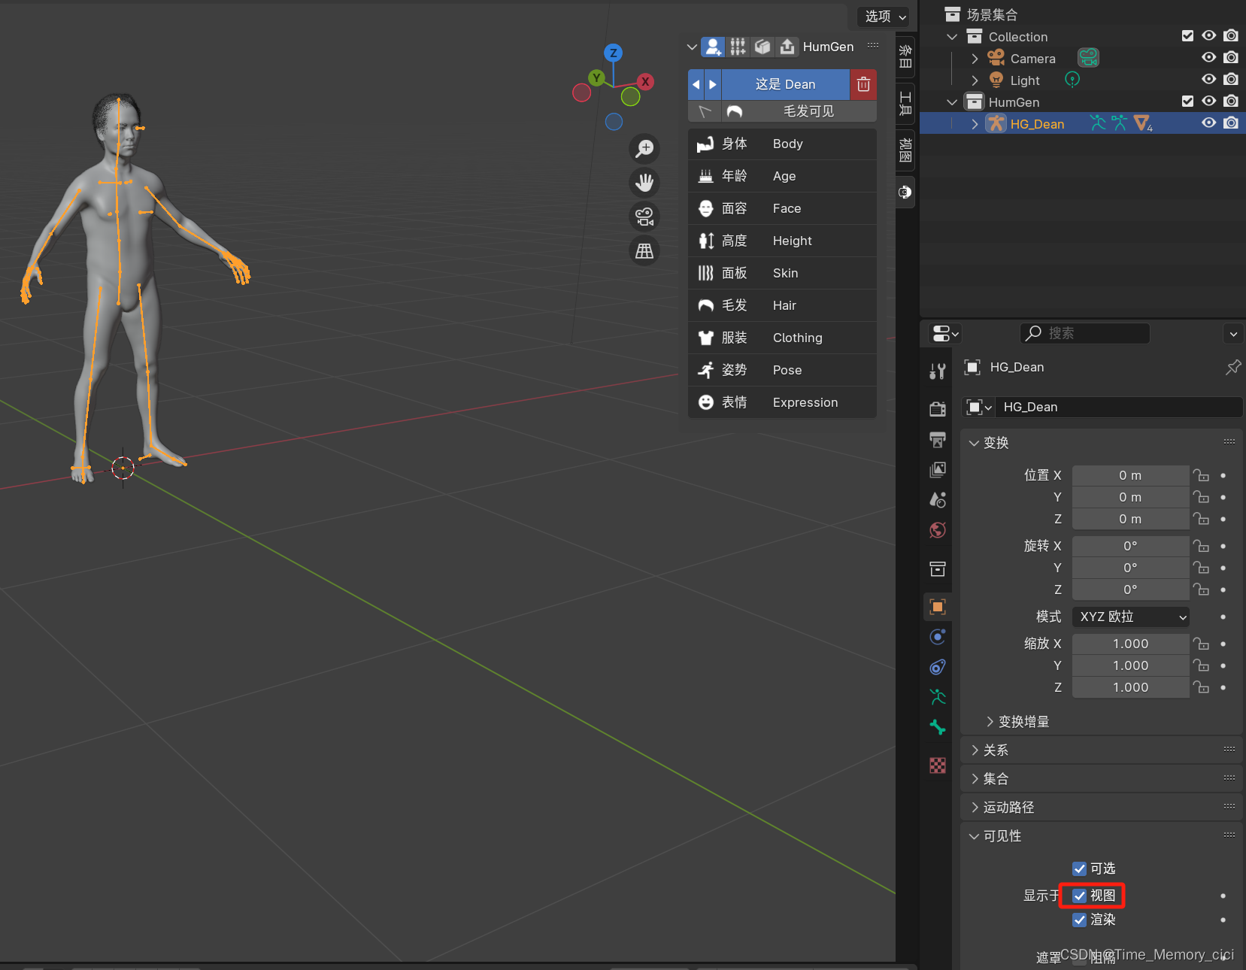Open the 高度 Height section
The width and height of the screenshot is (1246, 970).
pyautogui.click(x=782, y=241)
